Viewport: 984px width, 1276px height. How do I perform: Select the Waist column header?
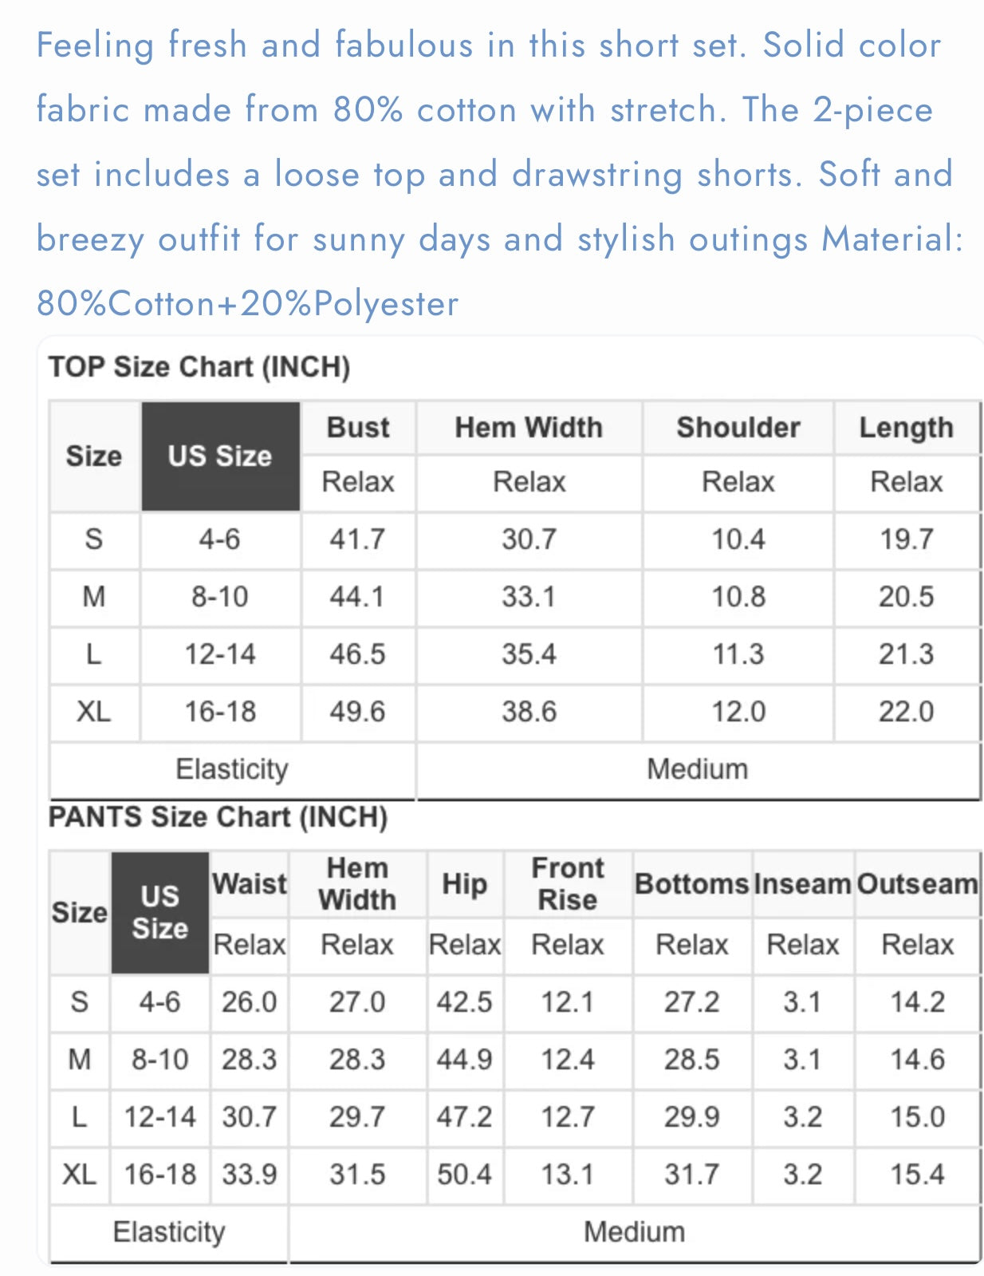pyautogui.click(x=250, y=884)
